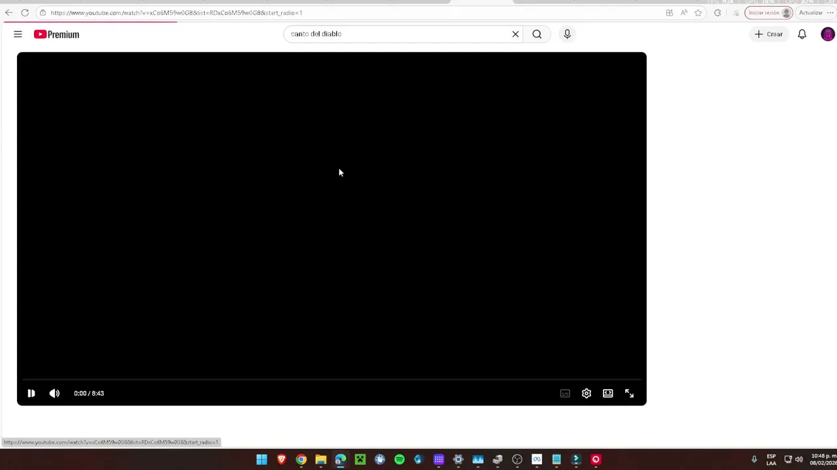This screenshot has width=837, height=470.
Task: Open the Windows Start menu
Action: click(x=262, y=460)
